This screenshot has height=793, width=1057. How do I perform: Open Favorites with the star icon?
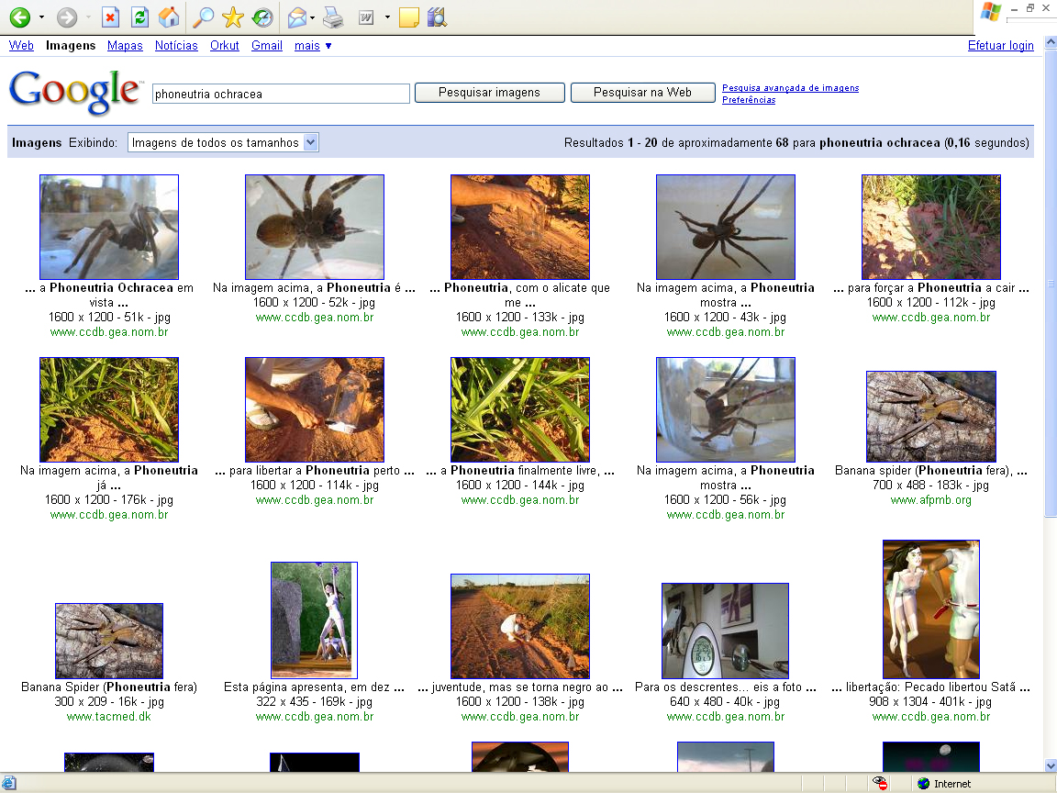(233, 17)
